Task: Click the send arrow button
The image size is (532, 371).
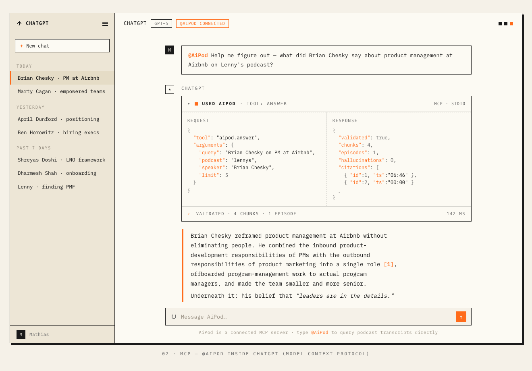Action: click(x=461, y=317)
